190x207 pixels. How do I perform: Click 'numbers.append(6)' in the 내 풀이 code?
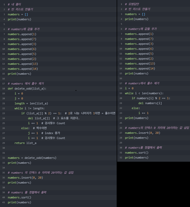22,49
